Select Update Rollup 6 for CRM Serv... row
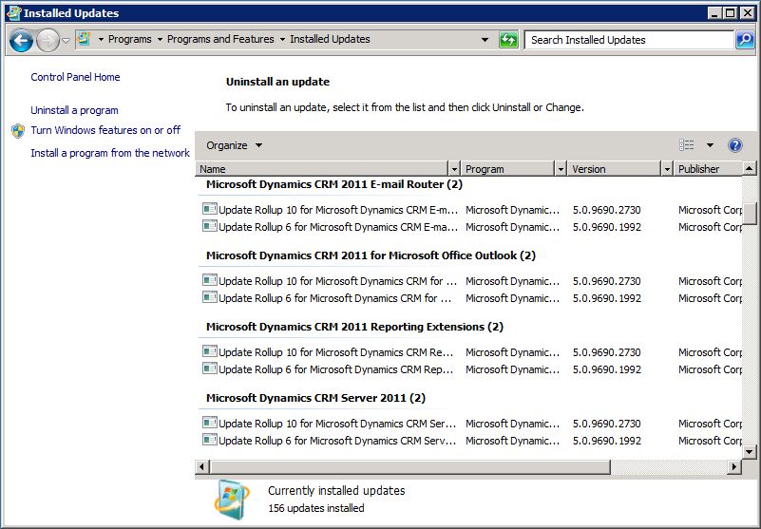Screen dimensions: 761x529 click(471, 441)
